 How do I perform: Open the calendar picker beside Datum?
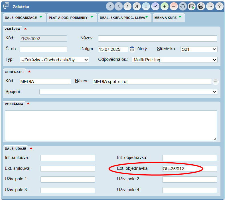[132, 49]
